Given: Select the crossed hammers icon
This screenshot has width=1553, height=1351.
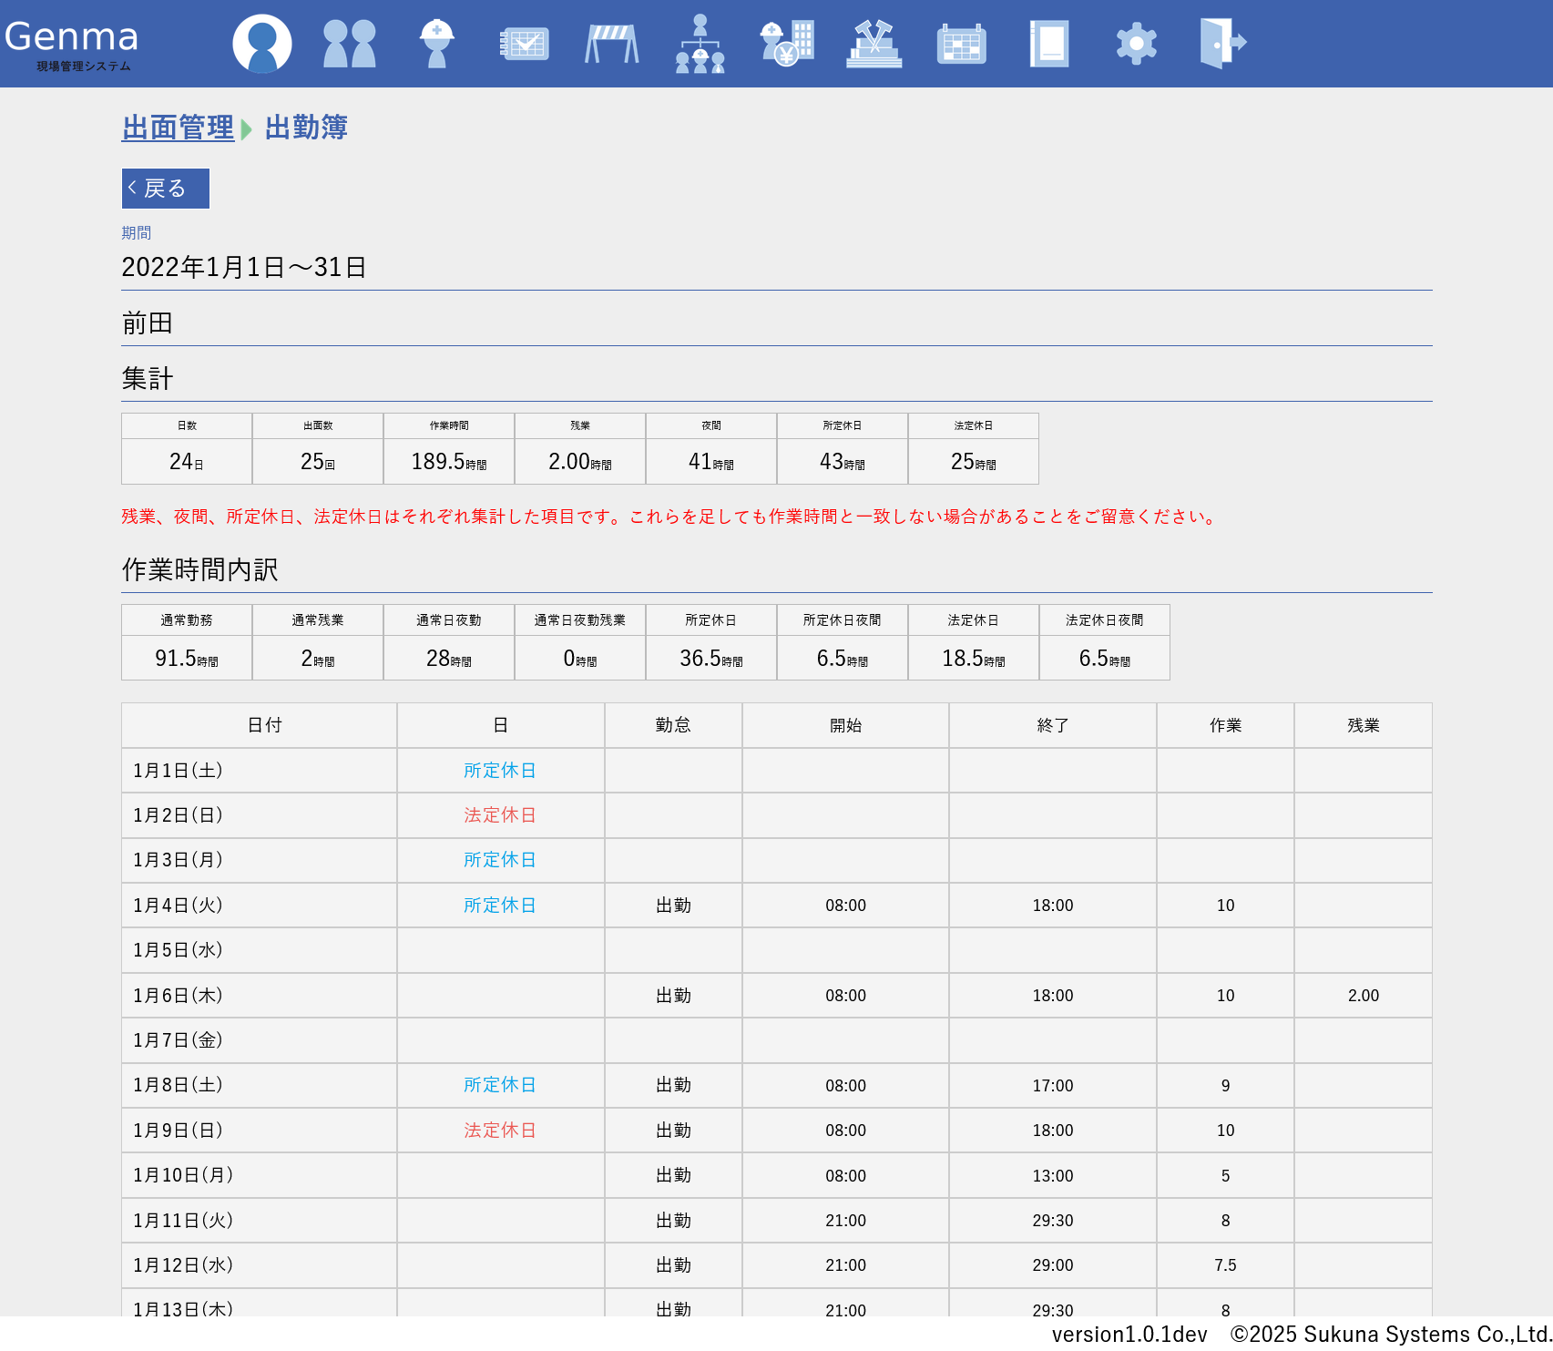Looking at the screenshot, I should 874,43.
